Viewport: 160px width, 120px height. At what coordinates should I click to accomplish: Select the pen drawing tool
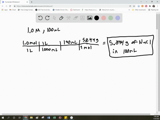[61, 18]
